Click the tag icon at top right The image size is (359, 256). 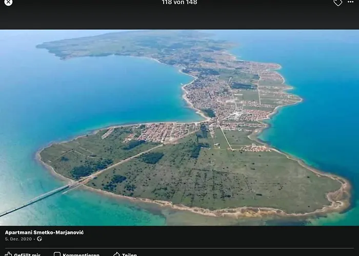point(337,3)
